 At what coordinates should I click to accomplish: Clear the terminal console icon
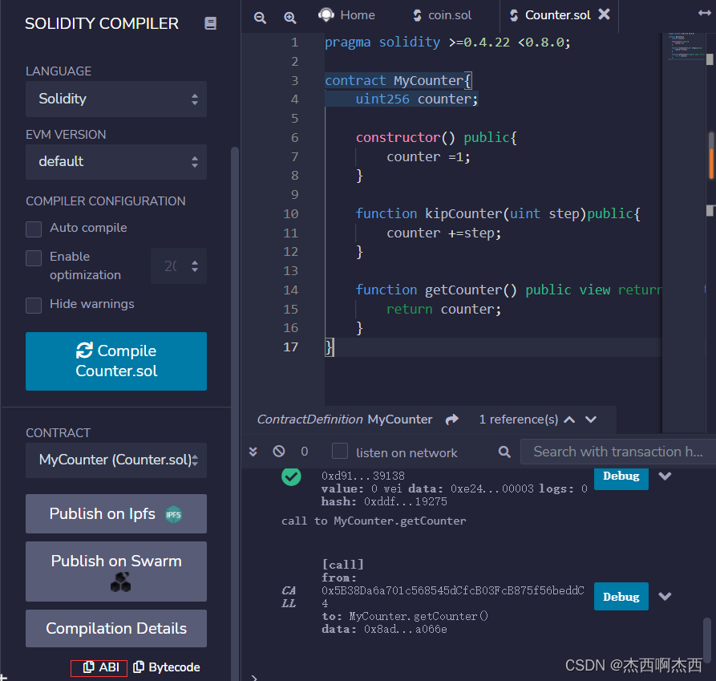pos(278,452)
